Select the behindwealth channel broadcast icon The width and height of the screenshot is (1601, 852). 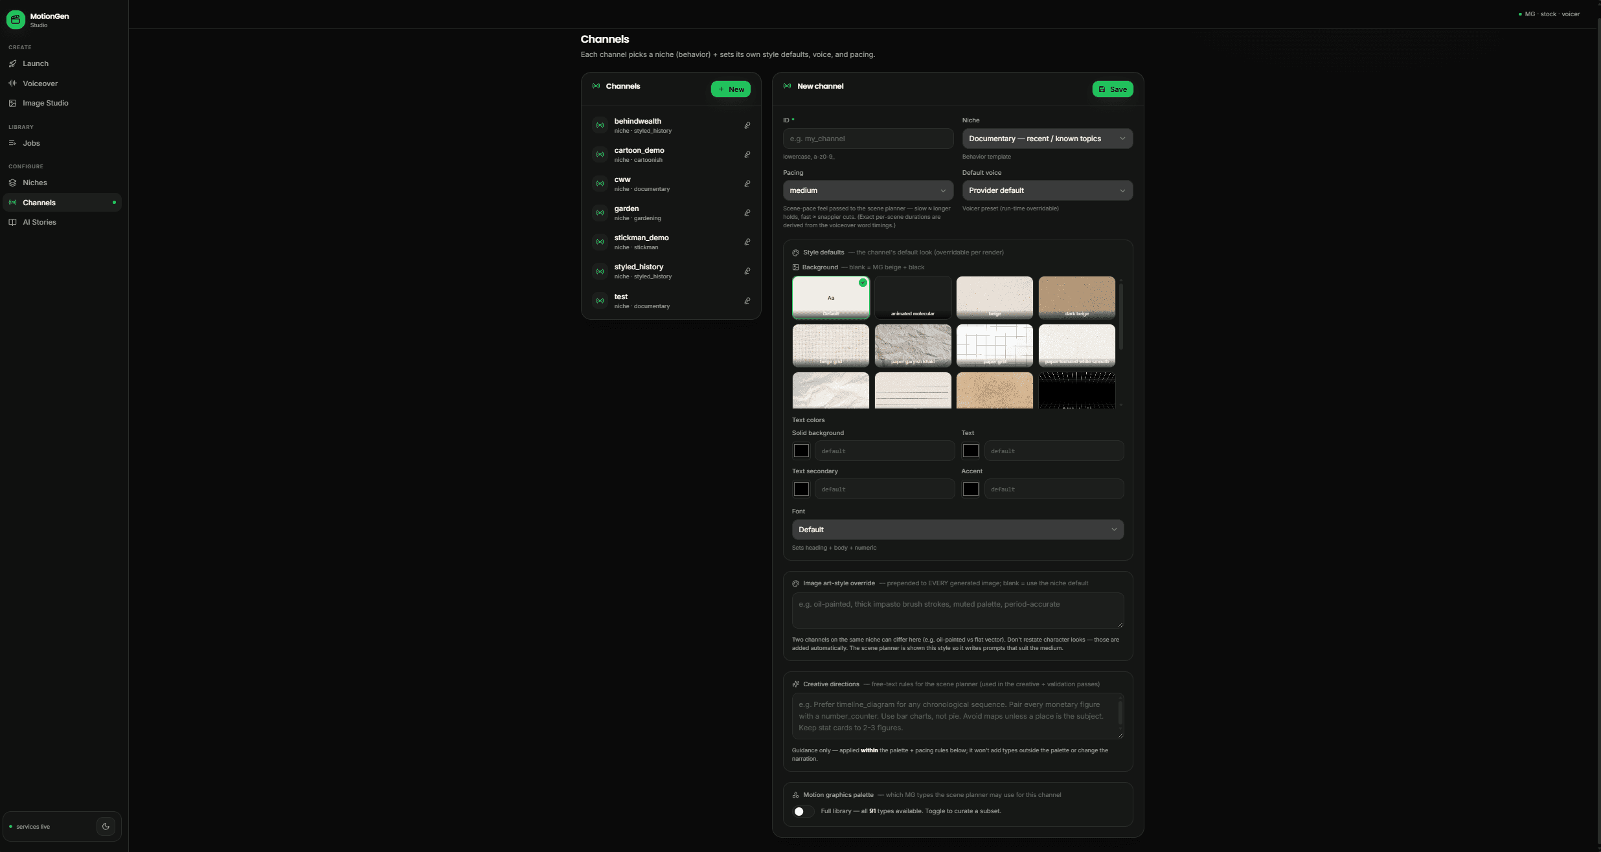coord(600,126)
